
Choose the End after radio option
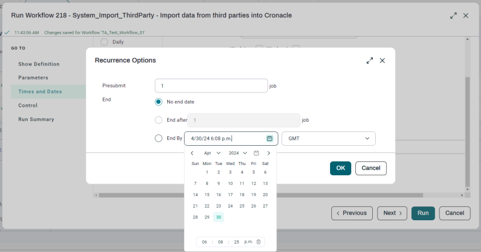tap(159, 120)
